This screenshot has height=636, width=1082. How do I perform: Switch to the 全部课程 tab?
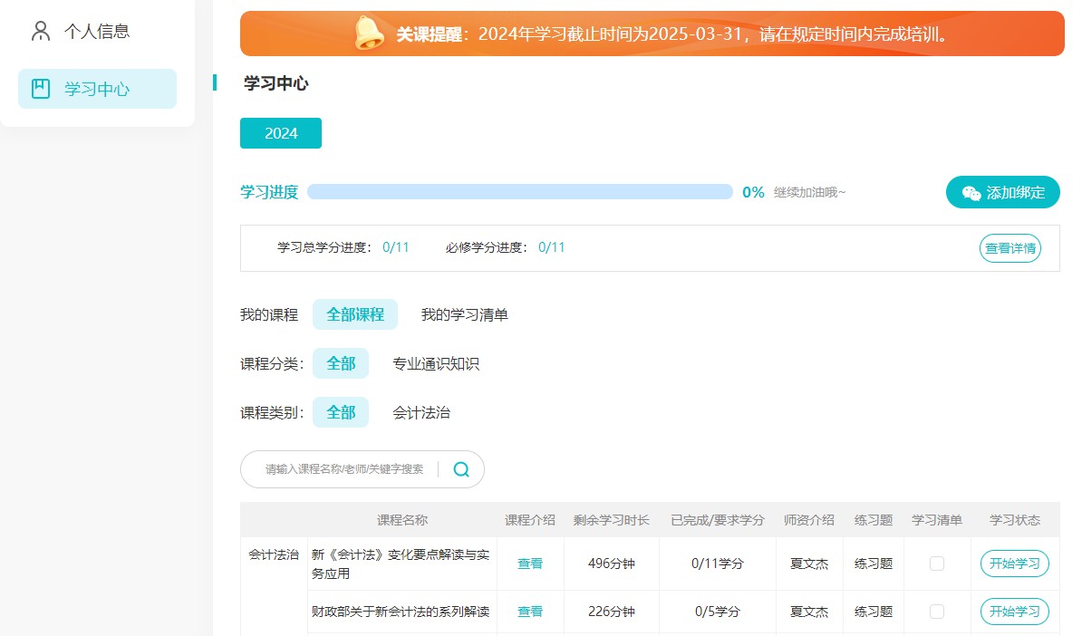[x=354, y=314]
